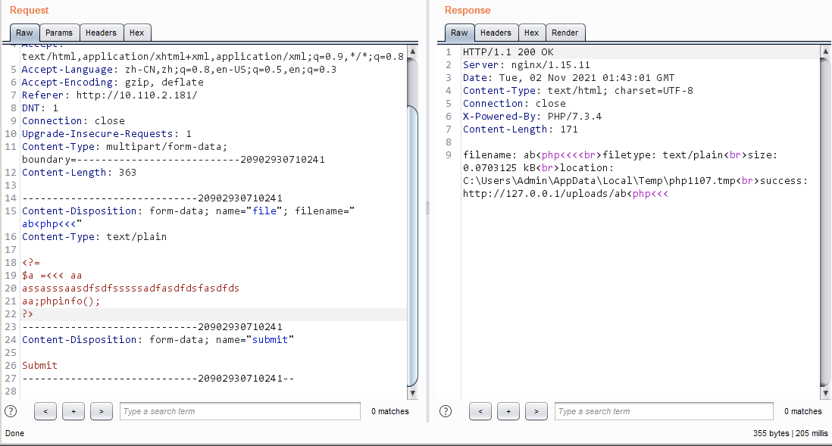The width and height of the screenshot is (832, 446).
Task: Click the 'Connection: close' response header
Action: click(515, 104)
